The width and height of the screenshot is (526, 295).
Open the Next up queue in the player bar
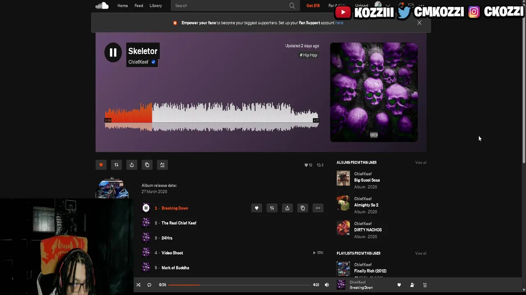pos(425,285)
